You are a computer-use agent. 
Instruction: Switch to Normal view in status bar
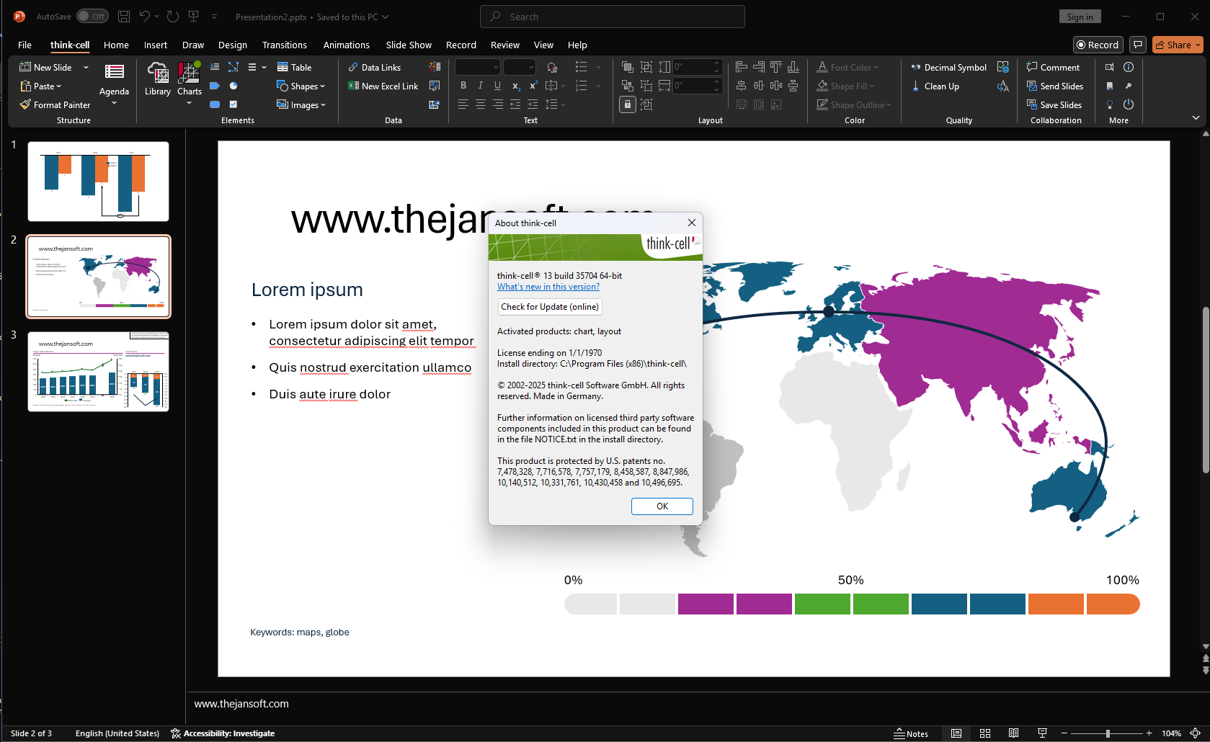[956, 733]
